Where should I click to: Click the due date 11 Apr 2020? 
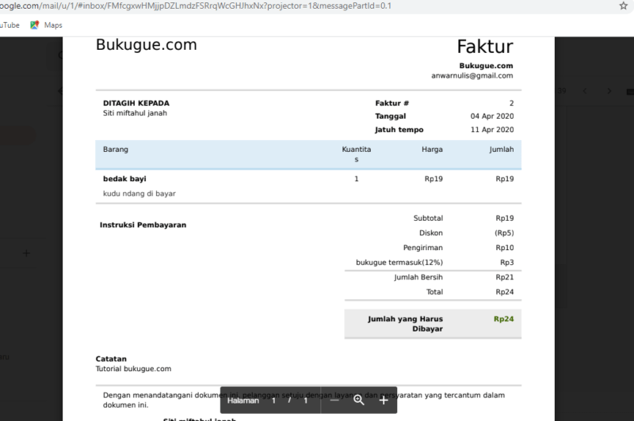pos(492,130)
